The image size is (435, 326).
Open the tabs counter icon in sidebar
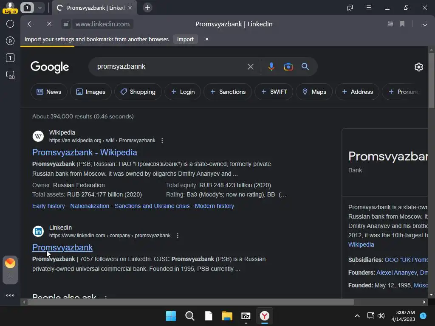[x=10, y=58]
